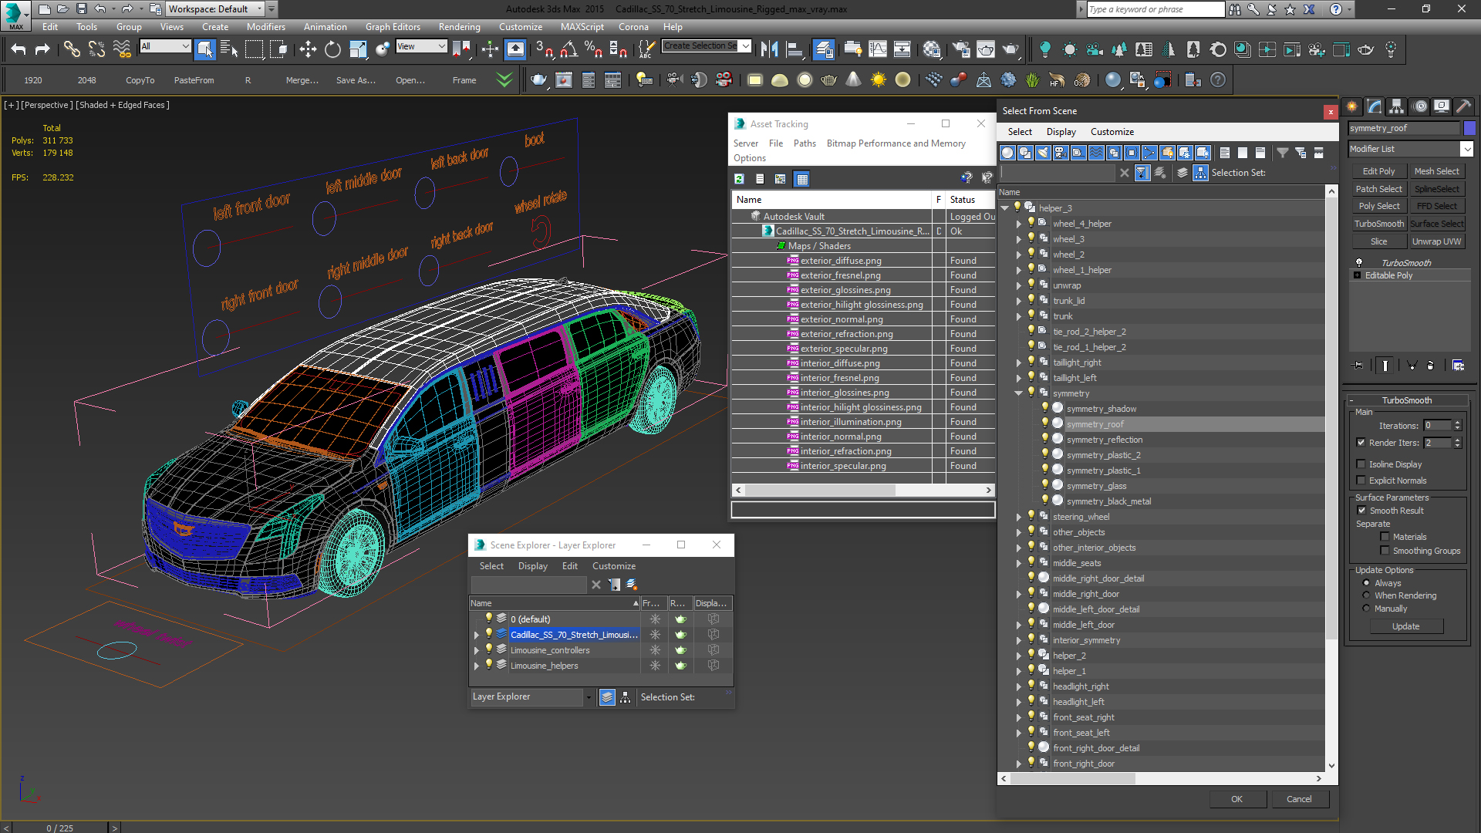Open the Create command panel star icon

click(x=1352, y=106)
